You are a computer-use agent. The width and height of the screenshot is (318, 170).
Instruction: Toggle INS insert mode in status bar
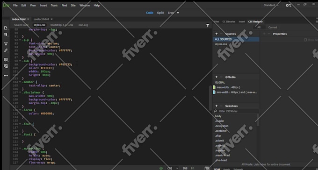coord(185,168)
